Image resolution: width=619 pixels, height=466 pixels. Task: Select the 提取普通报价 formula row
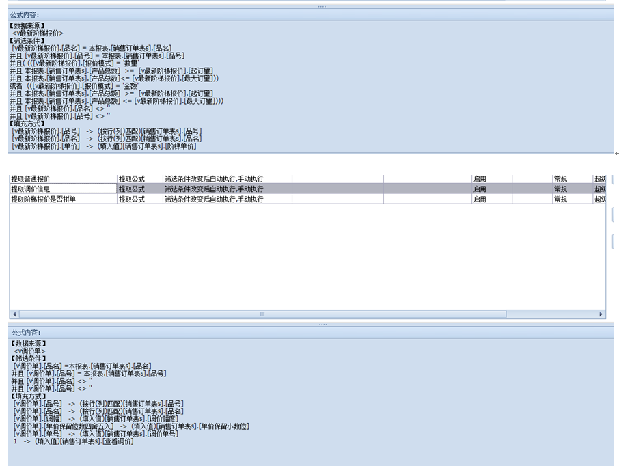(62, 179)
